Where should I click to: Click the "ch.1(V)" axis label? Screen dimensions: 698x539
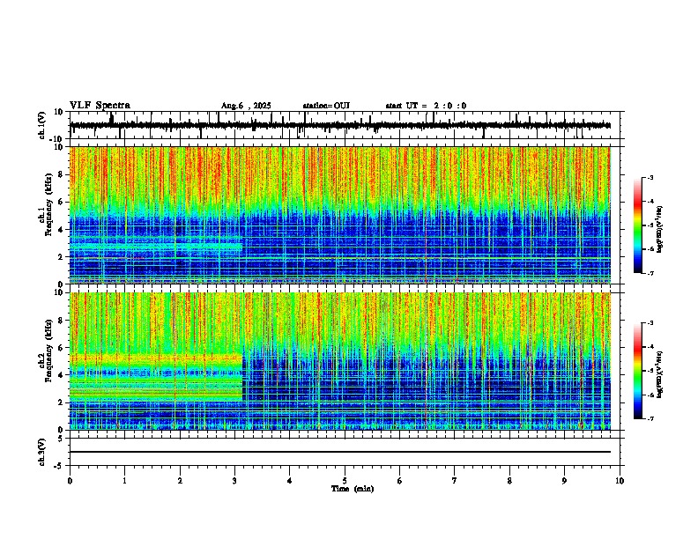tap(41, 125)
